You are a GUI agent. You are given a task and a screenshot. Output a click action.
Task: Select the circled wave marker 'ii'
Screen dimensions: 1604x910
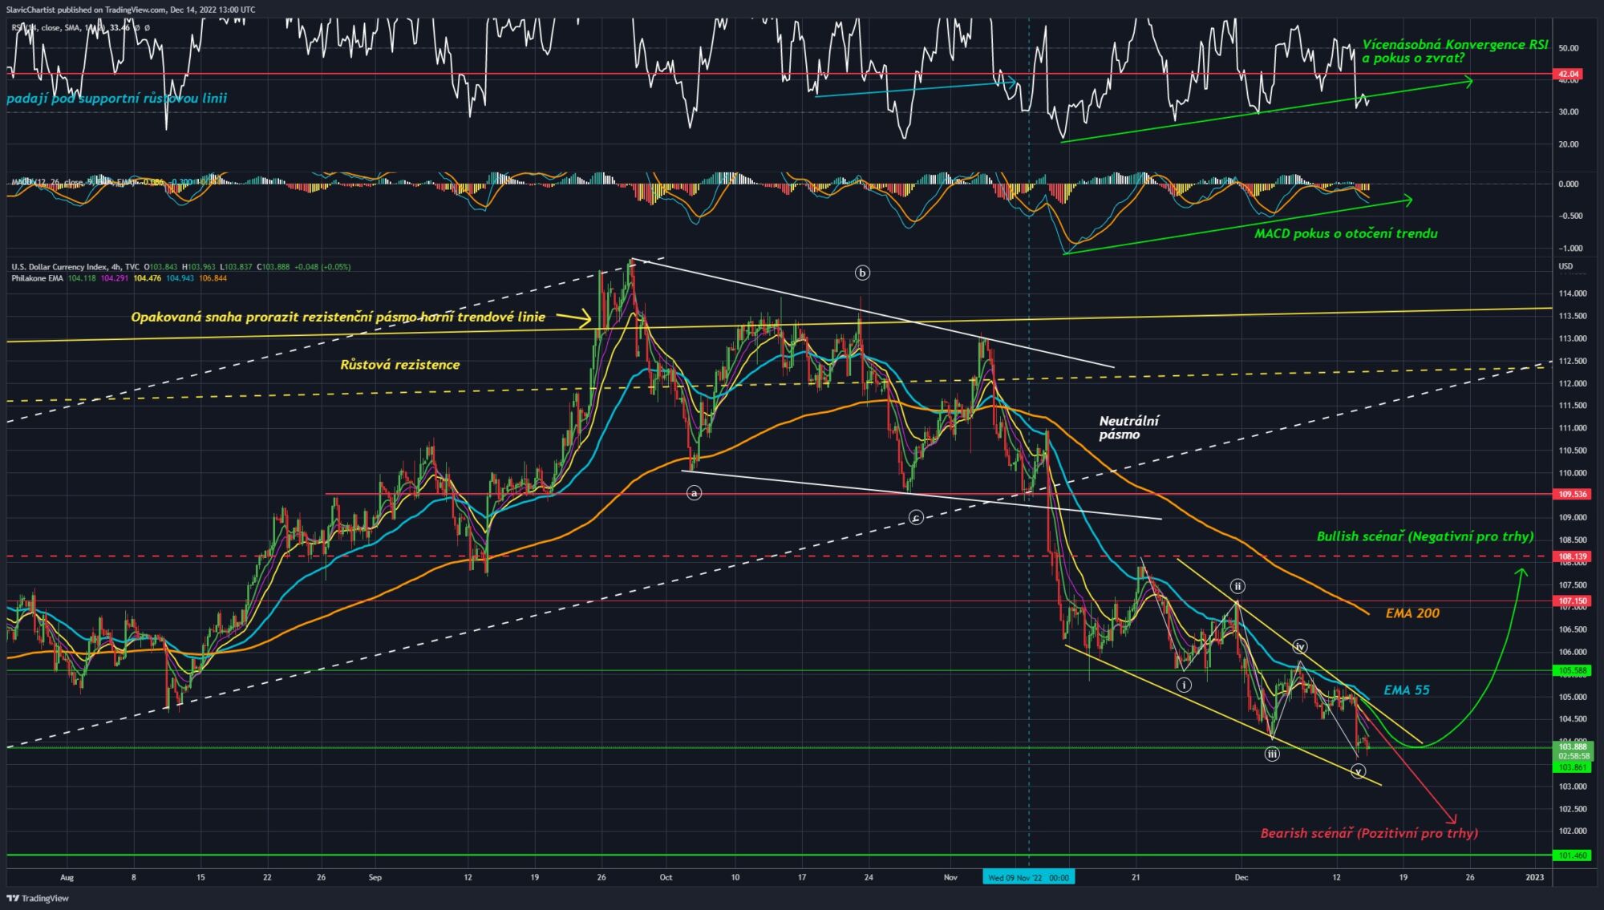[1237, 586]
